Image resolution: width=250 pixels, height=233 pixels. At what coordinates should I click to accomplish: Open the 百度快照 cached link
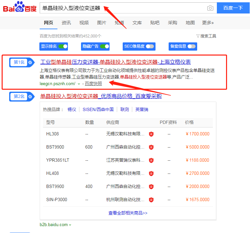(93, 84)
